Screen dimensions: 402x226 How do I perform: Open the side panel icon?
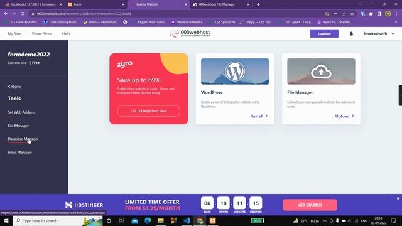coord(379,14)
